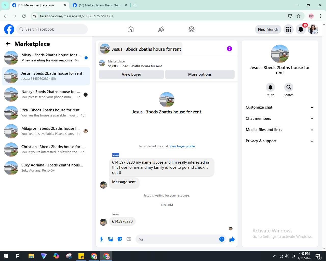Click the Aa message input box

pos(177,239)
